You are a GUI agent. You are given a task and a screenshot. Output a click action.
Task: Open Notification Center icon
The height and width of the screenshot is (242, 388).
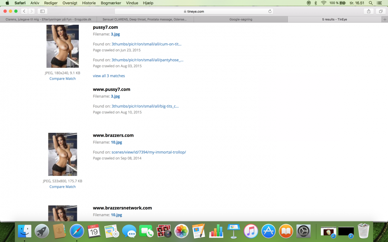point(379,3)
